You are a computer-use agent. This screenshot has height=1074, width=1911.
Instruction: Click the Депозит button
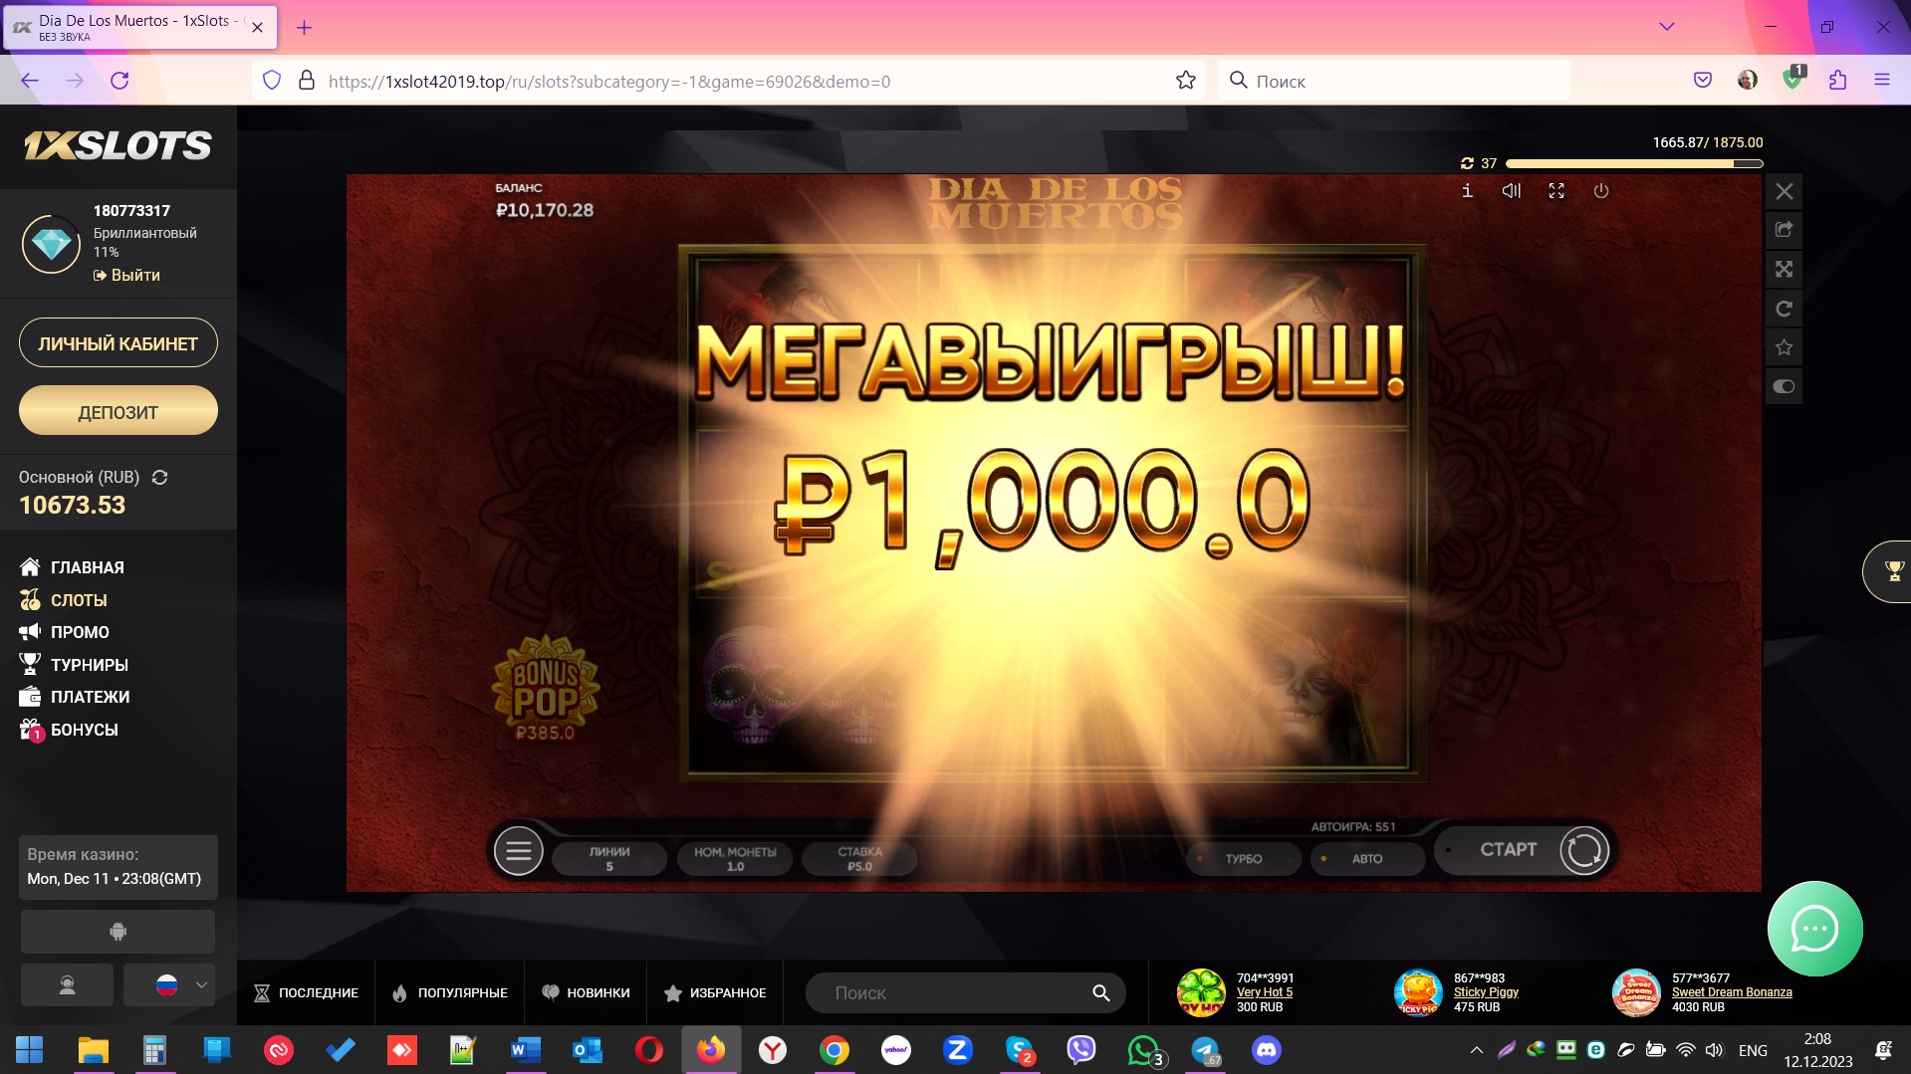click(x=119, y=411)
